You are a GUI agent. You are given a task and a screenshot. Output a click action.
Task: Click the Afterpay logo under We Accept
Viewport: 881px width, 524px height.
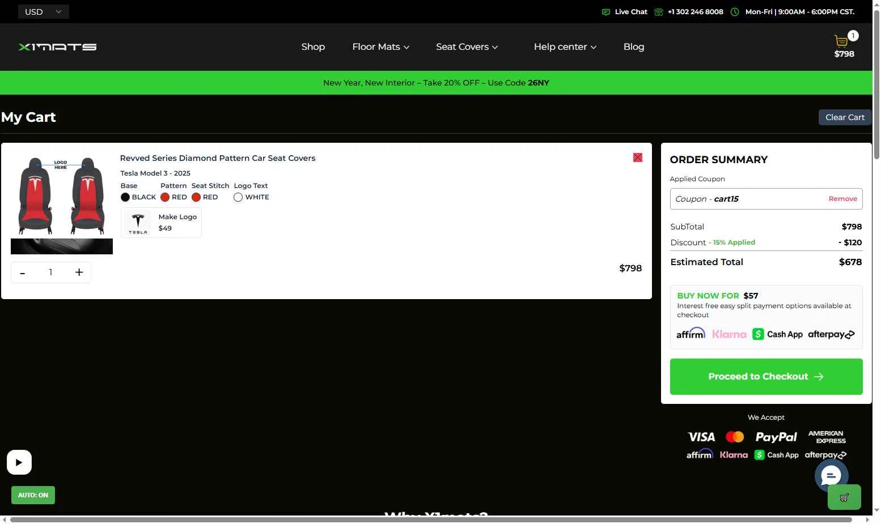[825, 455]
